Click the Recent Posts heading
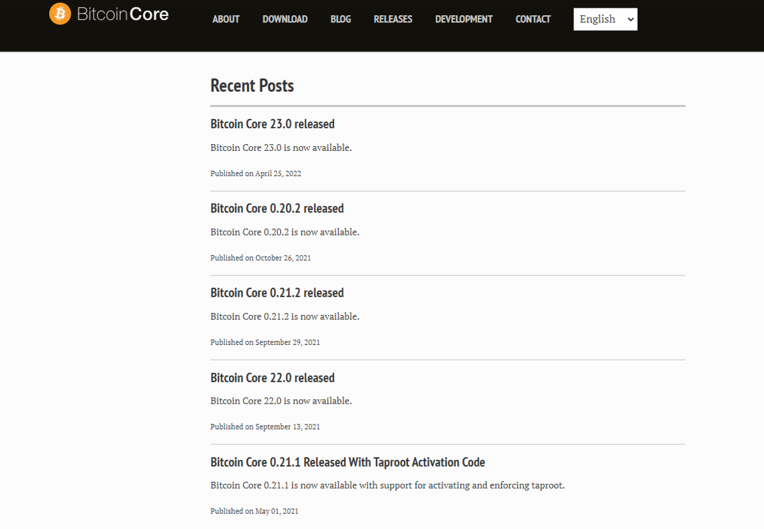This screenshot has height=529, width=764. pos(252,86)
